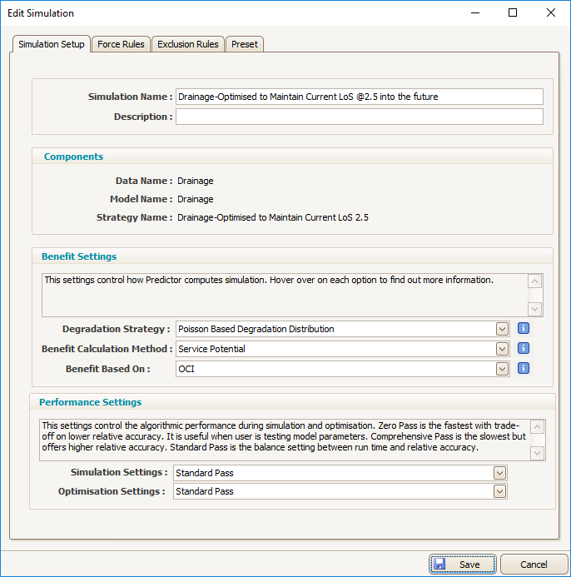Open info icon for Benefit Calculation Method

pyautogui.click(x=524, y=348)
